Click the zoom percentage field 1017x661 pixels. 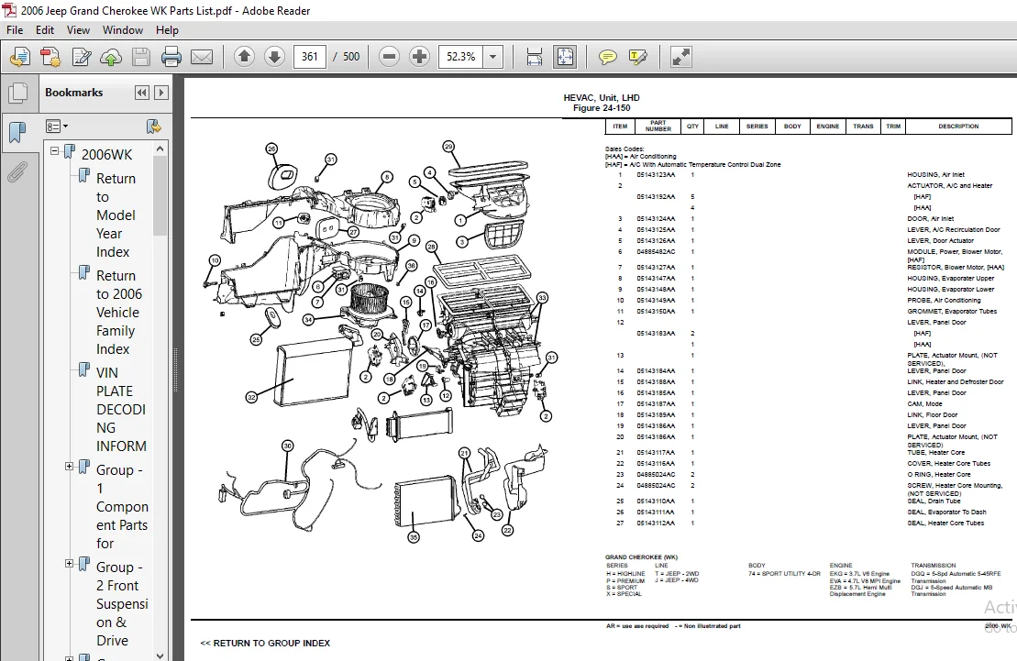click(x=461, y=57)
